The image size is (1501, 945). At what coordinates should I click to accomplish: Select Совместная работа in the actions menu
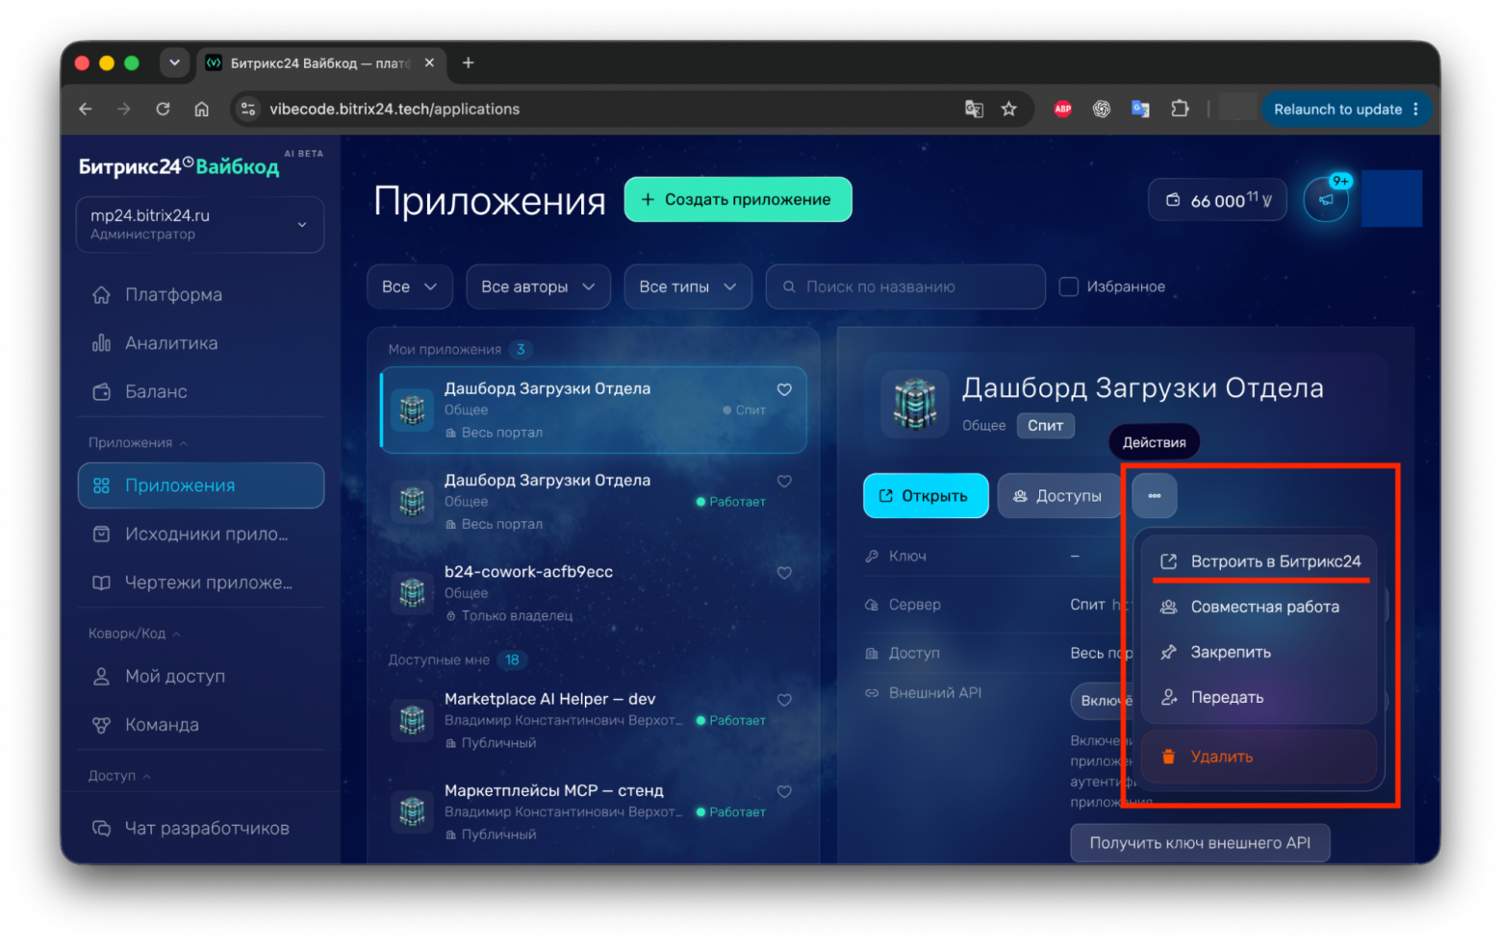click(x=1259, y=607)
